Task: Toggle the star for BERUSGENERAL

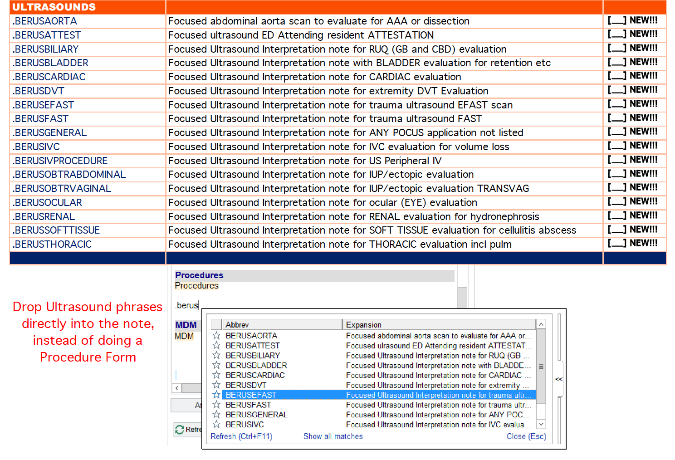Action: point(216,415)
